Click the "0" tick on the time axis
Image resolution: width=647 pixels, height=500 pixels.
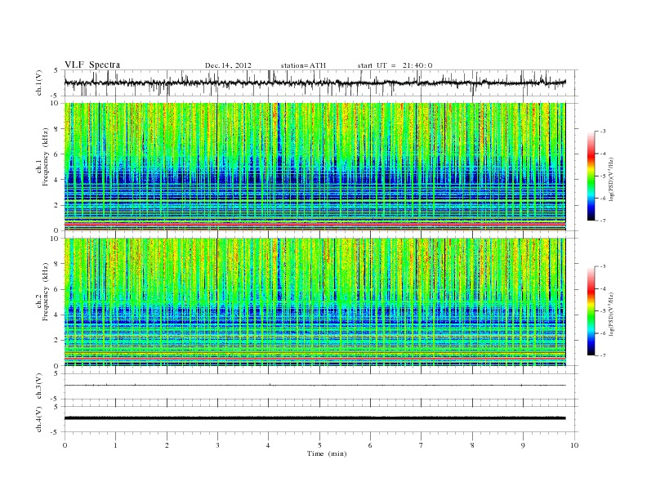click(65, 445)
